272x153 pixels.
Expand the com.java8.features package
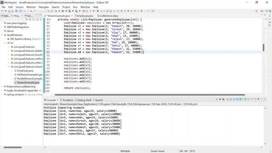tap(8, 47)
